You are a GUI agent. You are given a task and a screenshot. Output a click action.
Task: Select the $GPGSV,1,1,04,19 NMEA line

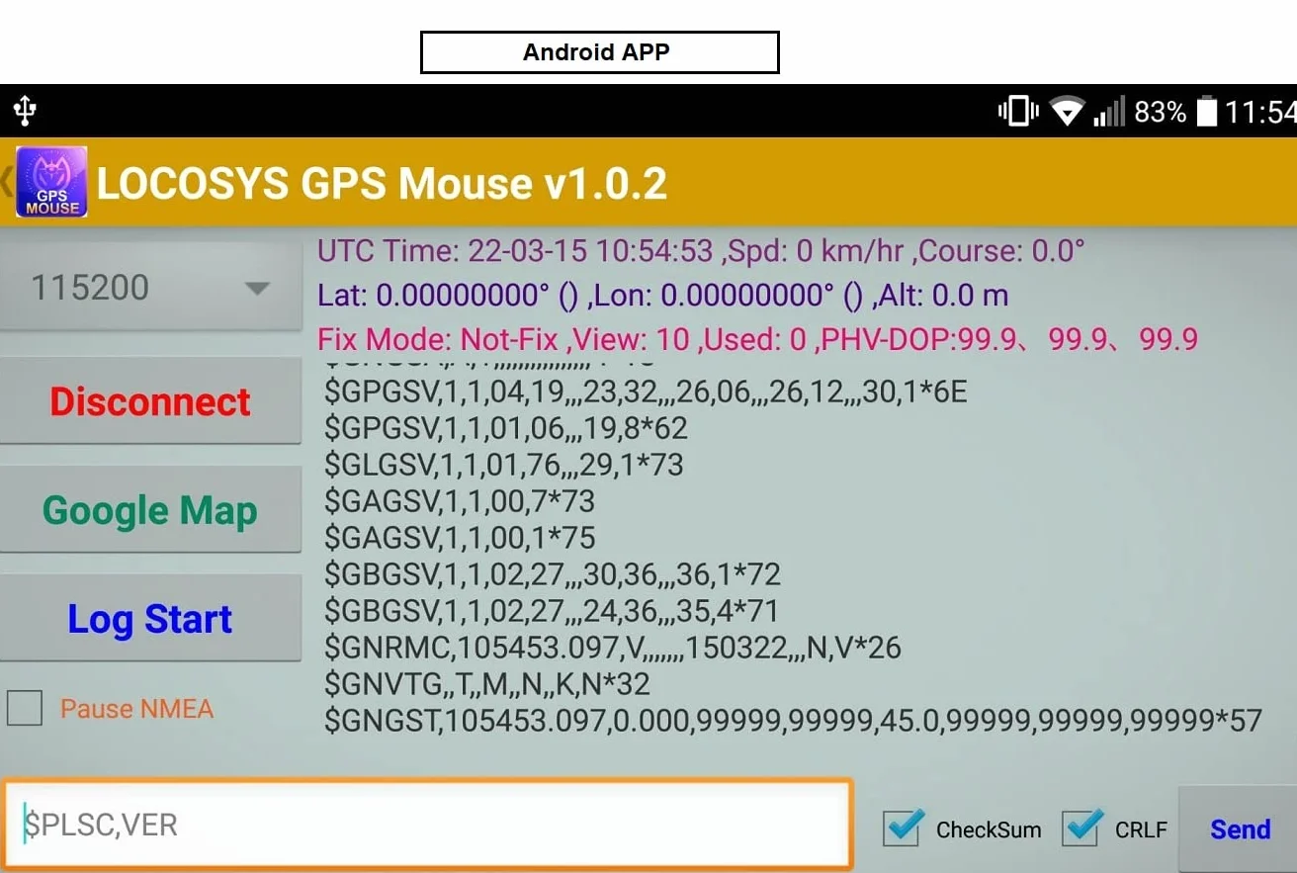(x=646, y=393)
